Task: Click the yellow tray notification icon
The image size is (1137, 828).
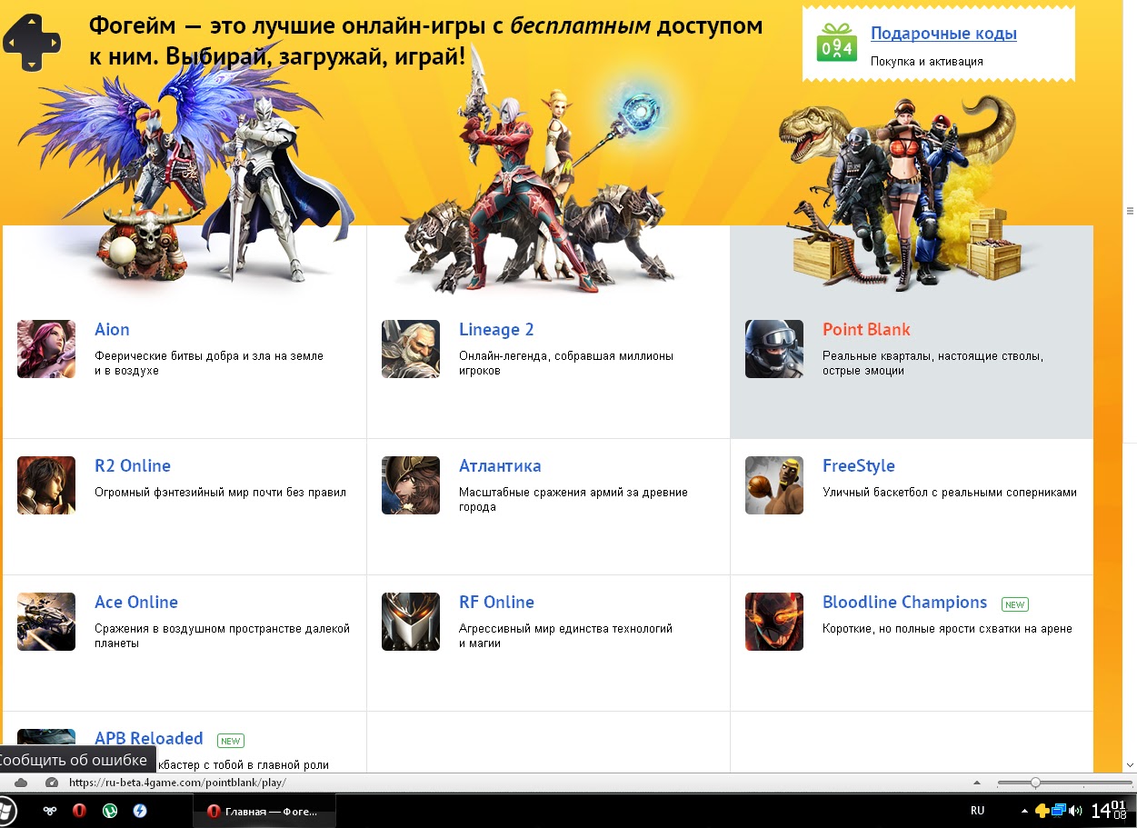Action: click(x=1042, y=811)
